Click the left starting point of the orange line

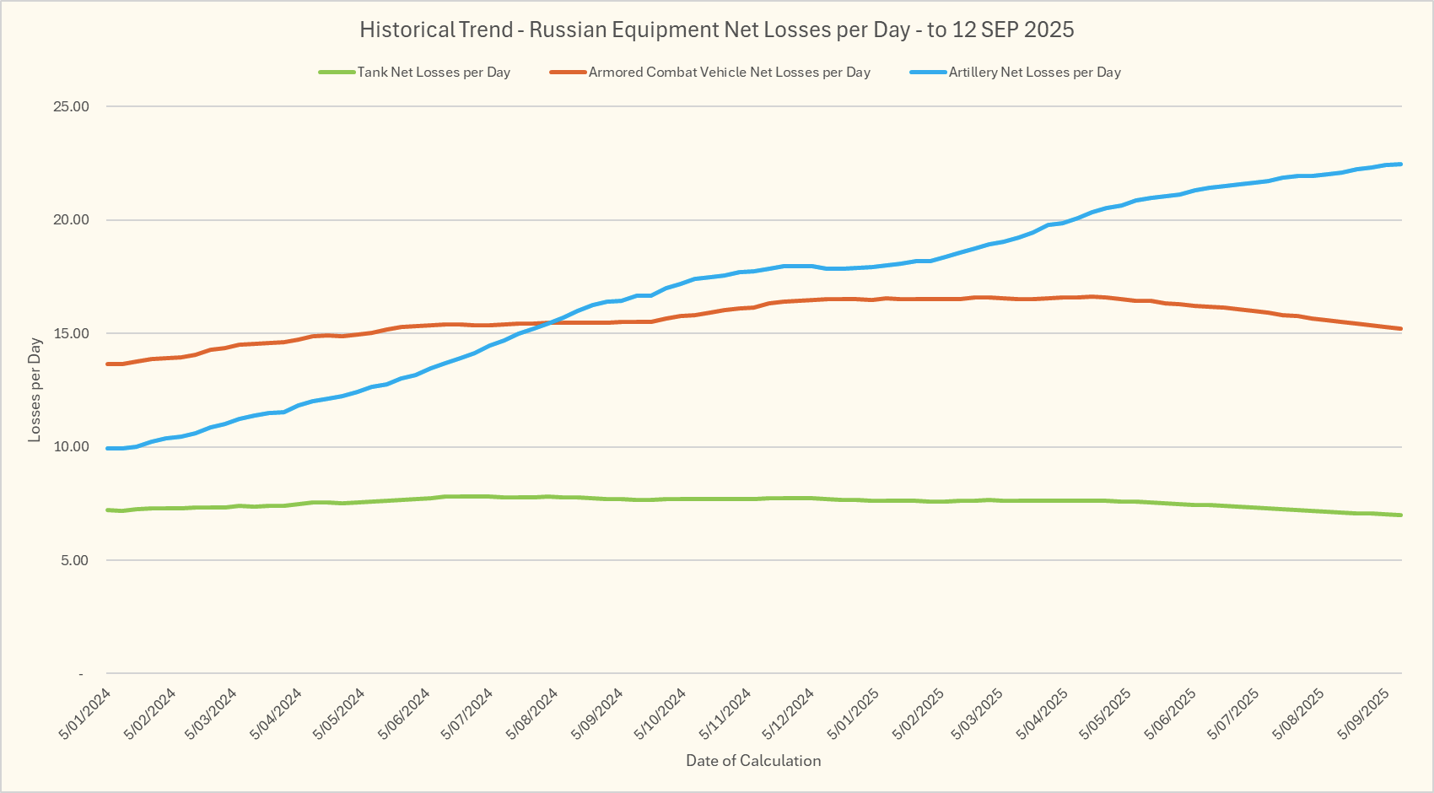108,364
